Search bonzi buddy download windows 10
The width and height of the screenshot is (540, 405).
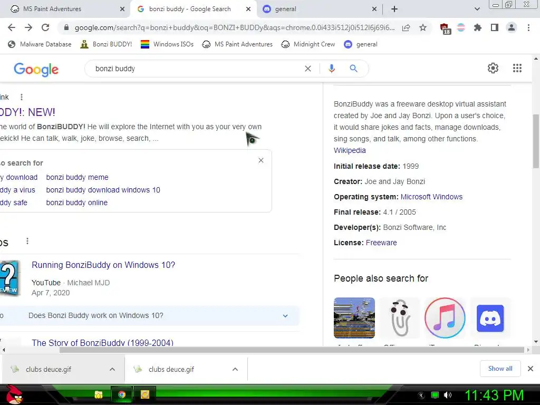point(103,190)
